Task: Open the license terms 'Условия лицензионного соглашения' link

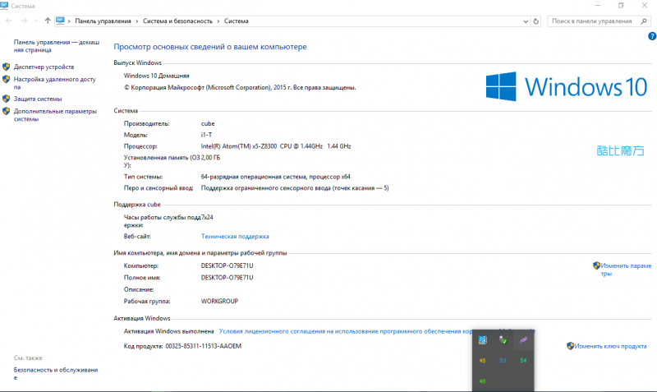Action: [x=346, y=331]
